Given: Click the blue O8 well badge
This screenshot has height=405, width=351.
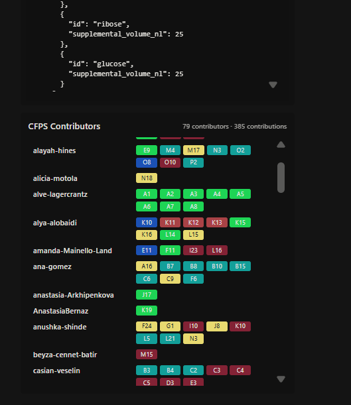Looking at the screenshot, I should (147, 162).
